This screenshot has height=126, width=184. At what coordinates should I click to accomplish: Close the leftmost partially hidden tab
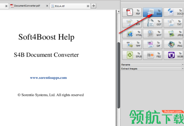[x=6, y=6]
